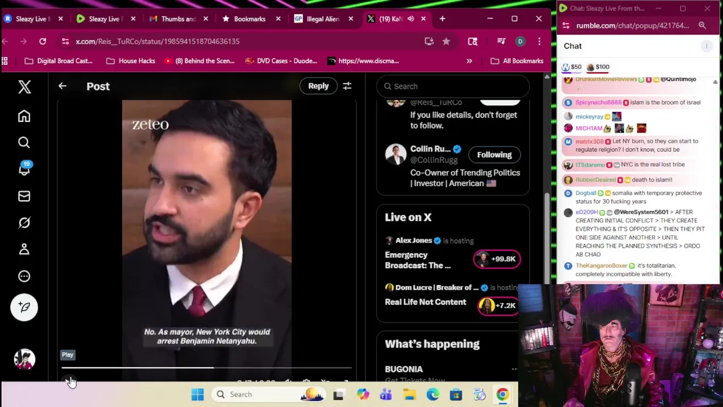Go to Home in X sidebar
The height and width of the screenshot is (407, 723).
point(24,116)
